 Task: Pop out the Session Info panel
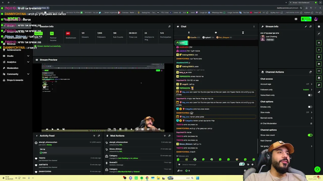tap(169, 26)
